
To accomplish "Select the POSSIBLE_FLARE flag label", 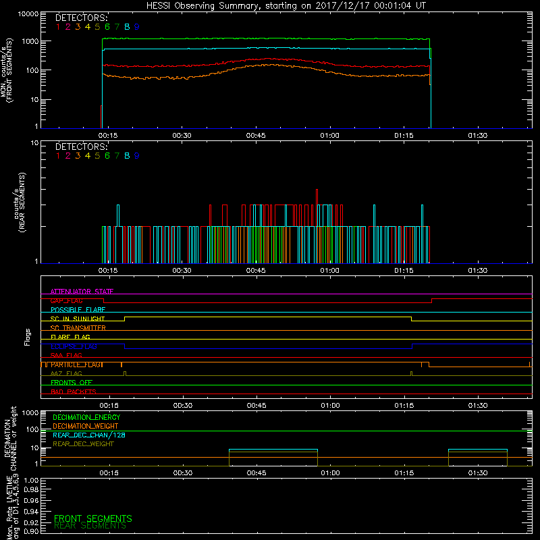I will point(78,310).
